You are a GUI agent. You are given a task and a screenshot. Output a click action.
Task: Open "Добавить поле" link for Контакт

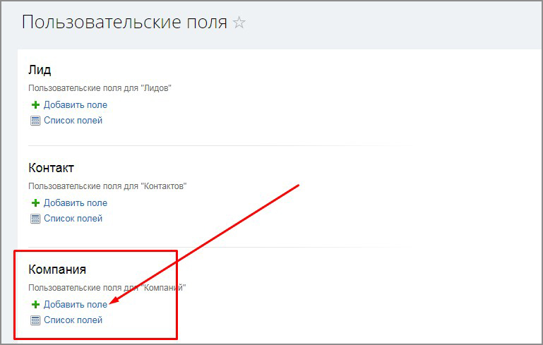pos(75,203)
